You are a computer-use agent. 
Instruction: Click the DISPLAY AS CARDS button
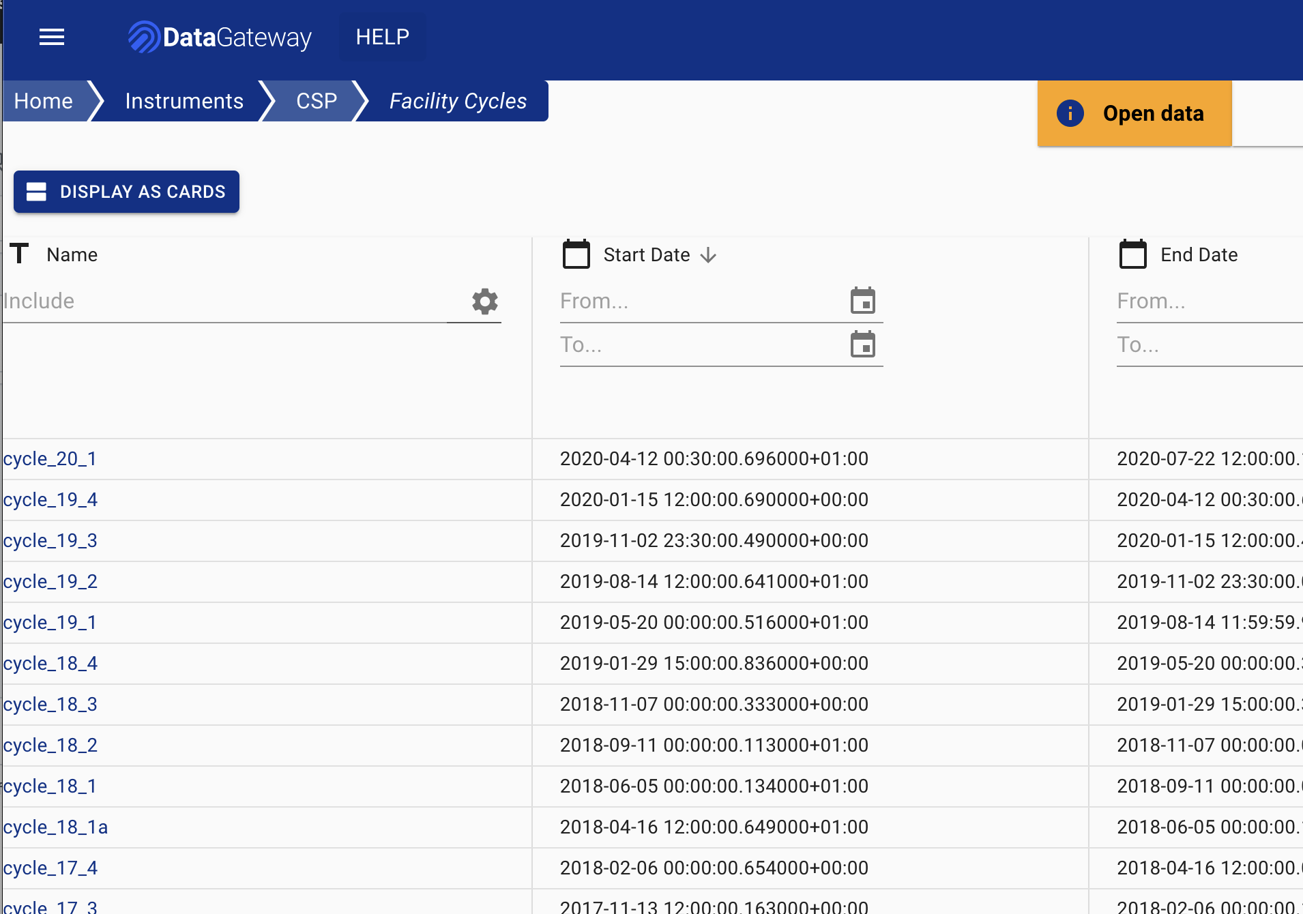coord(126,192)
